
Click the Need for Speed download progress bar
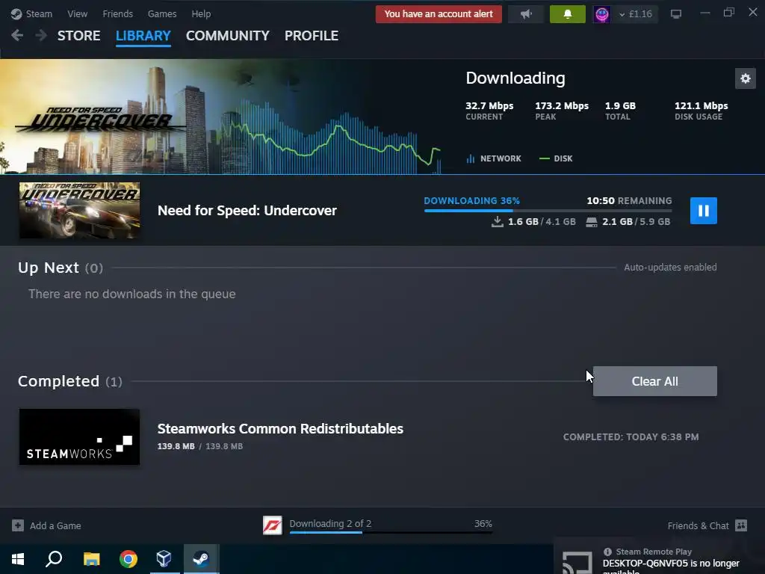(548, 210)
